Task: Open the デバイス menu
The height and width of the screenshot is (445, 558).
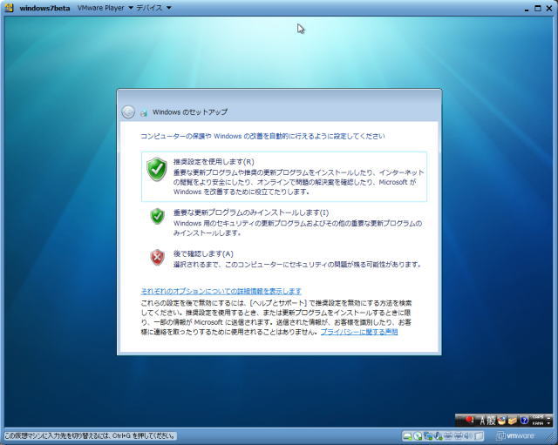Action: point(149,8)
